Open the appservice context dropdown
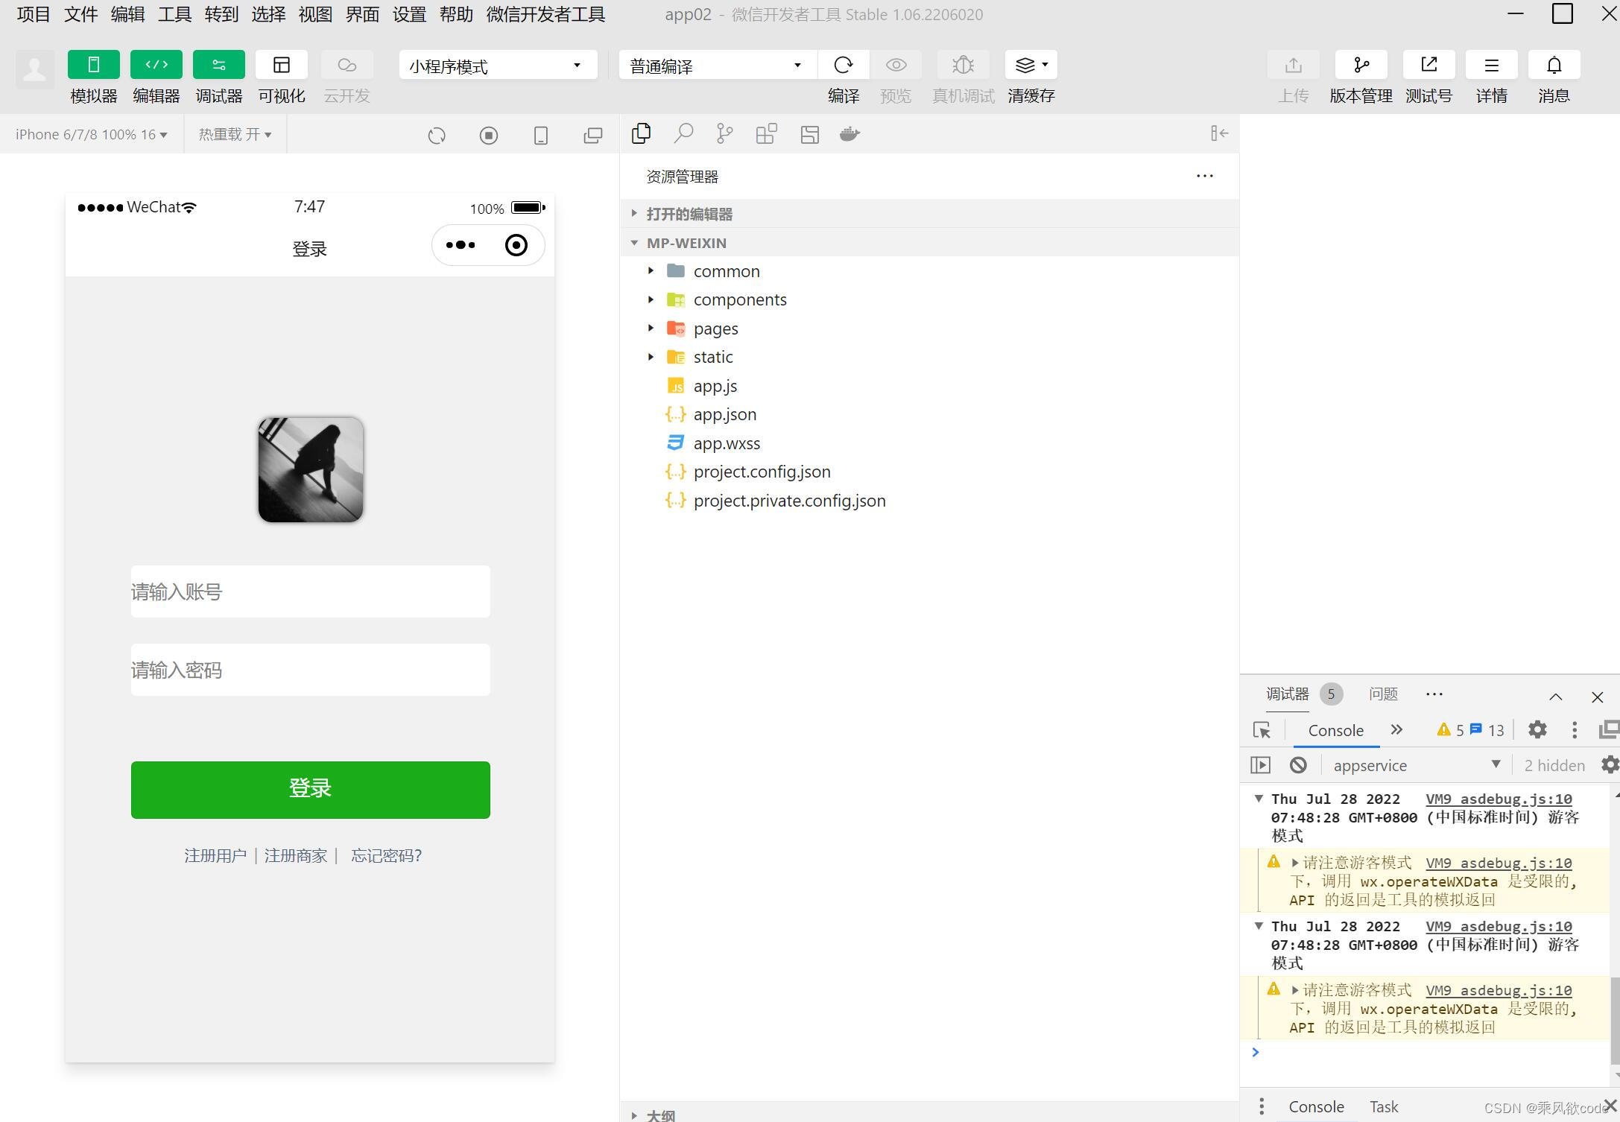 [x=1416, y=765]
